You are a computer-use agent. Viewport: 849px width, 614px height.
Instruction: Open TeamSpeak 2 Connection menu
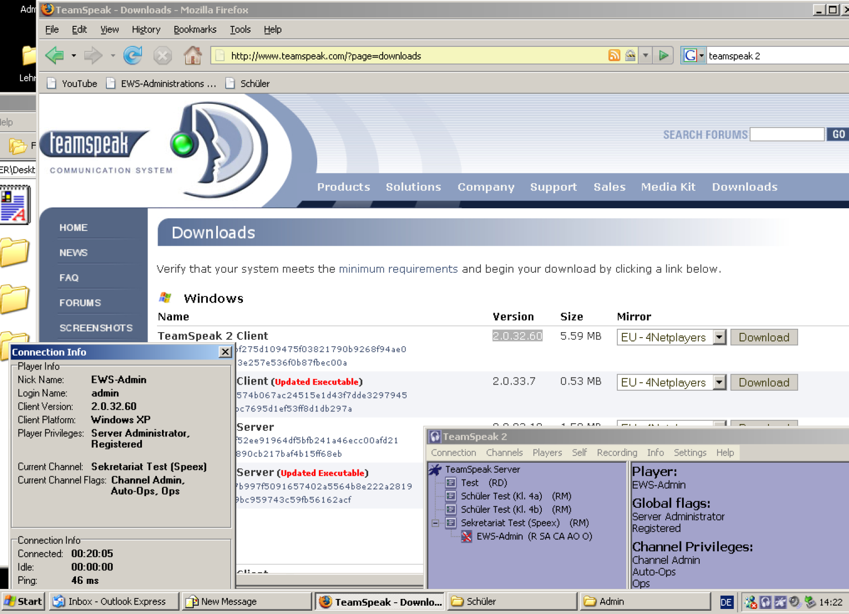click(x=454, y=453)
